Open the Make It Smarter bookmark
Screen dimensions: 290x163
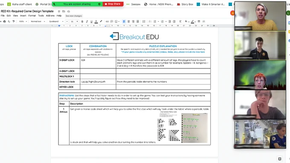pos(211,4)
